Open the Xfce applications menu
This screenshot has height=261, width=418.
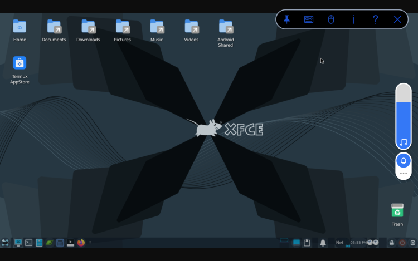click(5, 243)
